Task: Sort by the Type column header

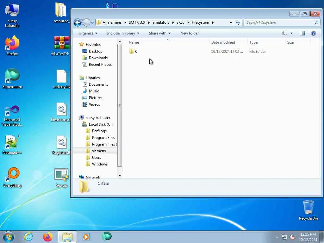Action: coord(266,42)
